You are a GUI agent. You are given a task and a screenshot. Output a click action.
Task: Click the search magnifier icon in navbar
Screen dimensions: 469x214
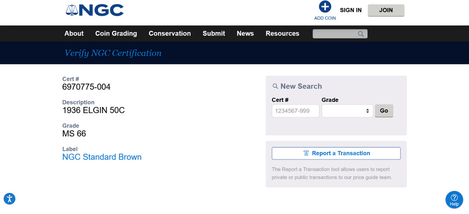pos(361,34)
